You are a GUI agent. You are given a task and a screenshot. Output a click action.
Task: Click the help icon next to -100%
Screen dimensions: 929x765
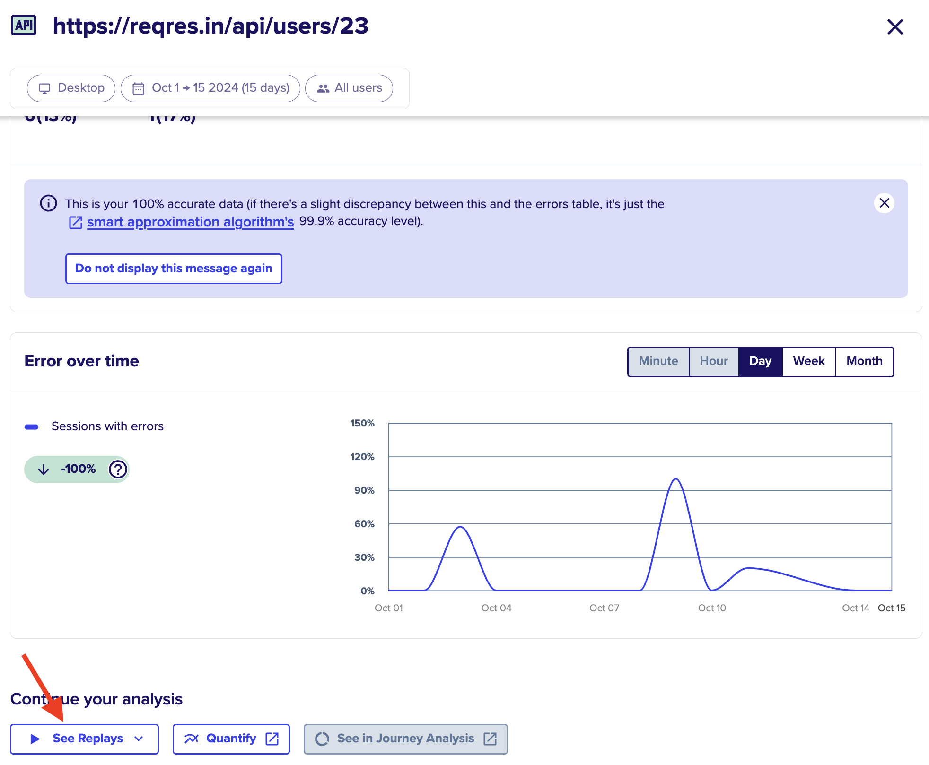tap(118, 469)
